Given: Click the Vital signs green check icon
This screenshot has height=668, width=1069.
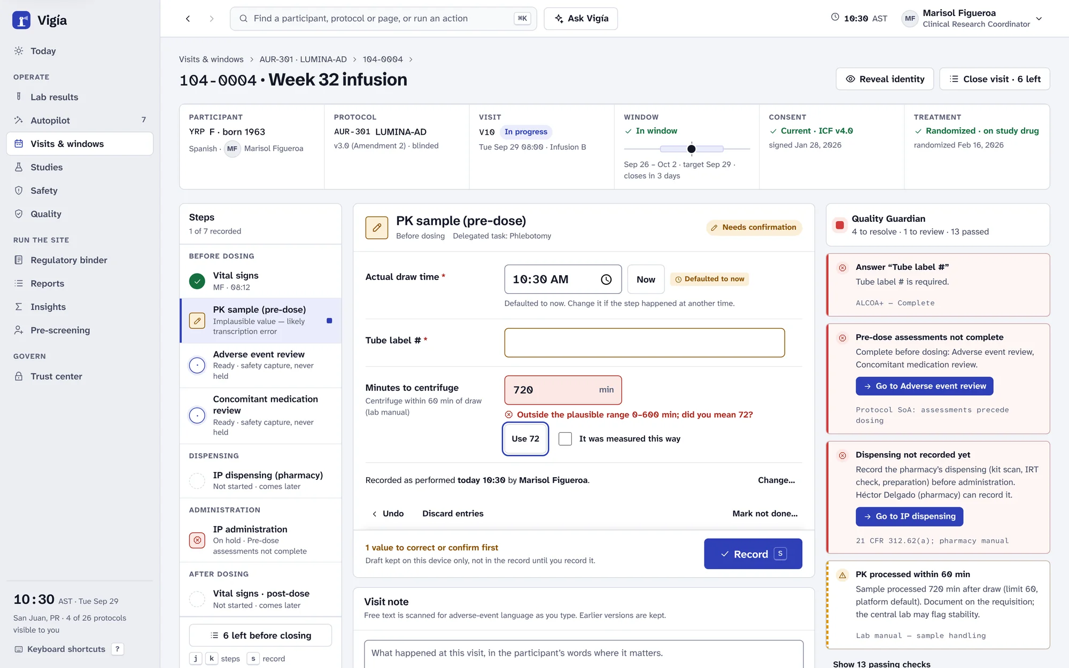Looking at the screenshot, I should pos(197,281).
